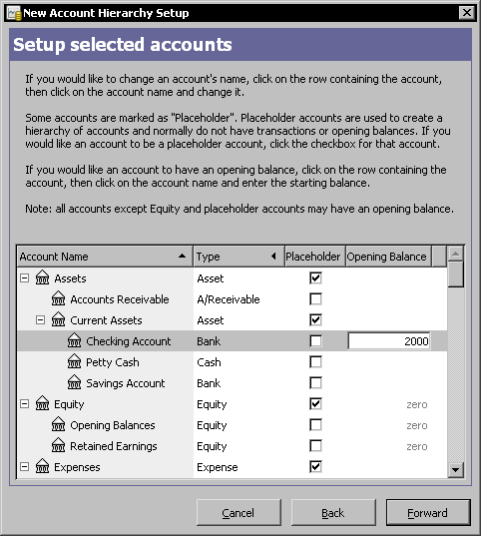Image resolution: width=481 pixels, height=536 pixels.
Task: Click the Type column header
Action: [239, 257]
